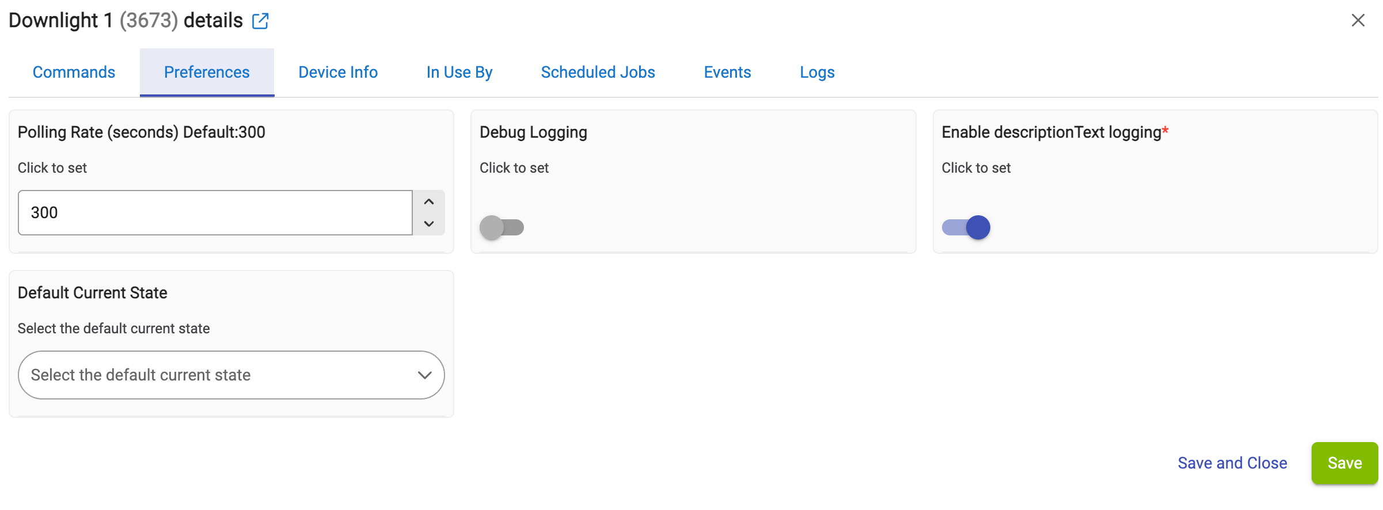Focus the polling rate input field
Image resolution: width=1383 pixels, height=510 pixels.
tap(215, 213)
